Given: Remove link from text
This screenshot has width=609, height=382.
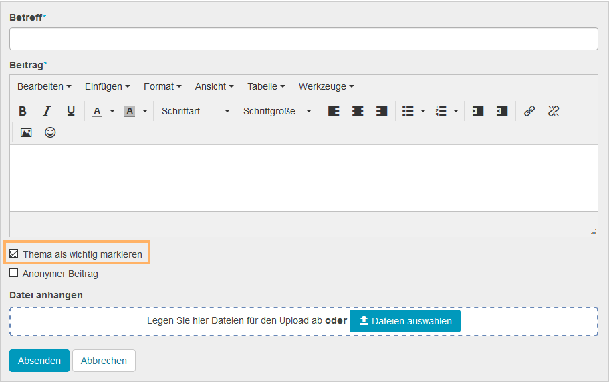Looking at the screenshot, I should pos(554,111).
